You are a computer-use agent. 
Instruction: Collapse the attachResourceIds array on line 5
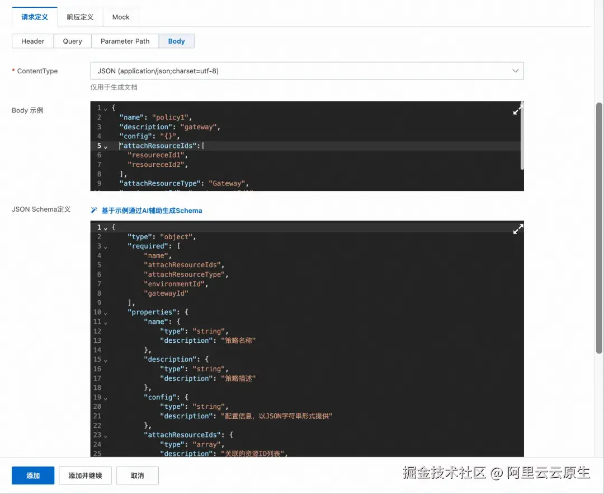105,146
